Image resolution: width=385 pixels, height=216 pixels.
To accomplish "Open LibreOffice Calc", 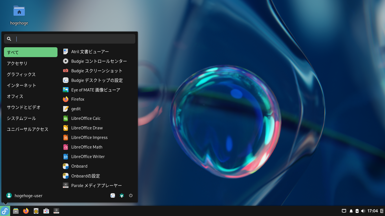I will (98, 118).
